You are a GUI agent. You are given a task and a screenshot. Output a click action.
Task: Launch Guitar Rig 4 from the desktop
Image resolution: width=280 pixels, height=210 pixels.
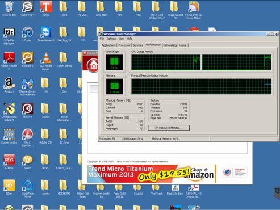(27, 9)
